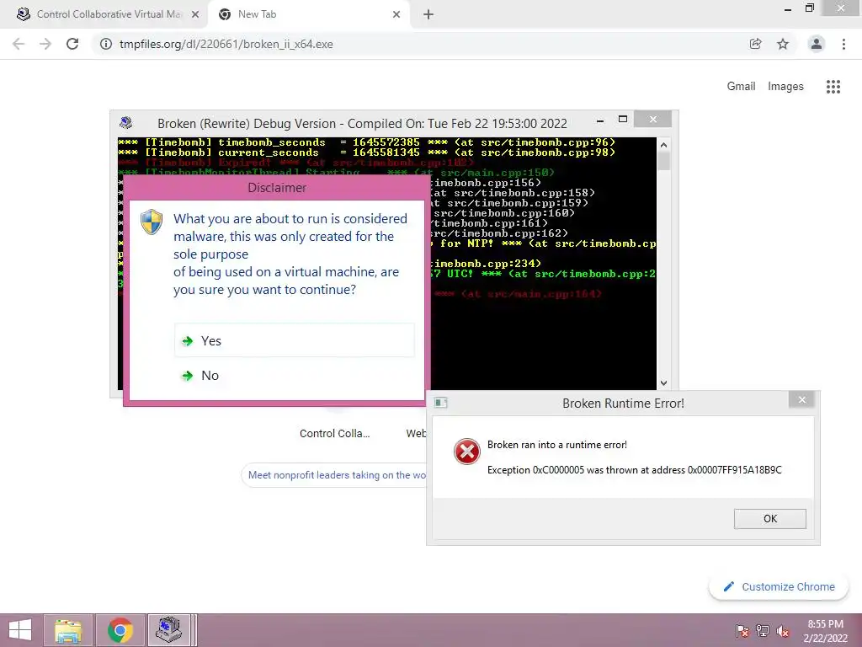Bookmark this tab with the star icon

(x=783, y=44)
